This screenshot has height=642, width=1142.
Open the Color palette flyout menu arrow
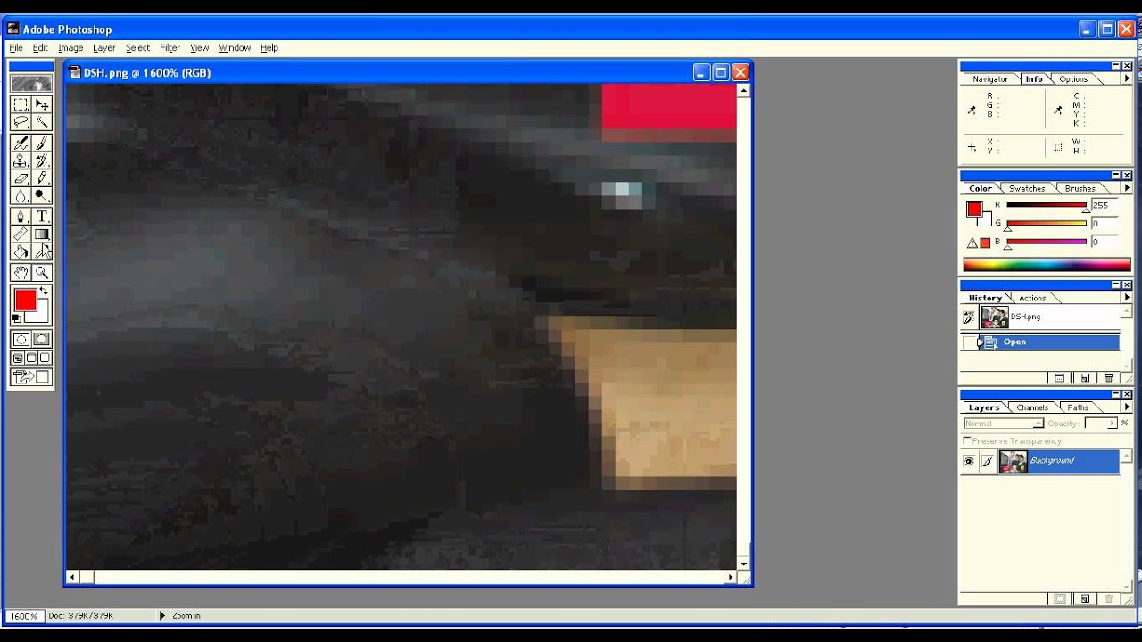click(x=1126, y=188)
